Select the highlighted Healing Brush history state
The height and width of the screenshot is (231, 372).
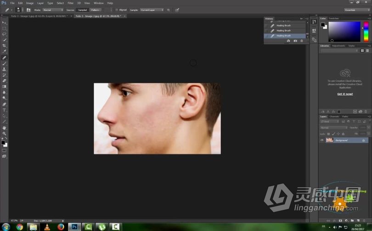pyautogui.click(x=285, y=36)
